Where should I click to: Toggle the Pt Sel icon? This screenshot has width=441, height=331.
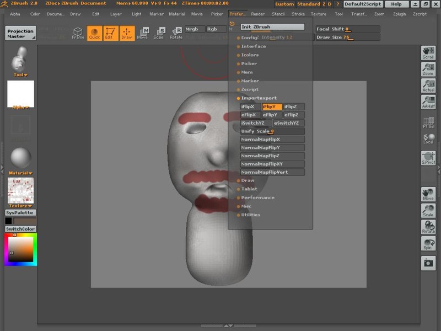click(x=428, y=122)
